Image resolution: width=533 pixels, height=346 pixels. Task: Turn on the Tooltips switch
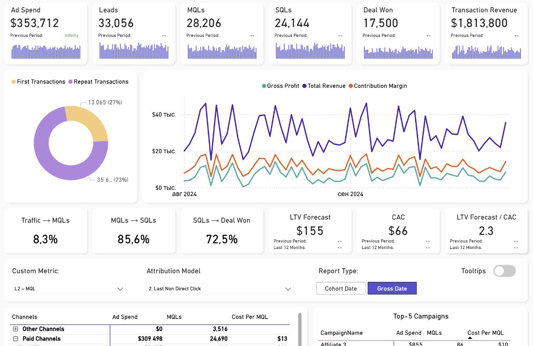coord(504,271)
